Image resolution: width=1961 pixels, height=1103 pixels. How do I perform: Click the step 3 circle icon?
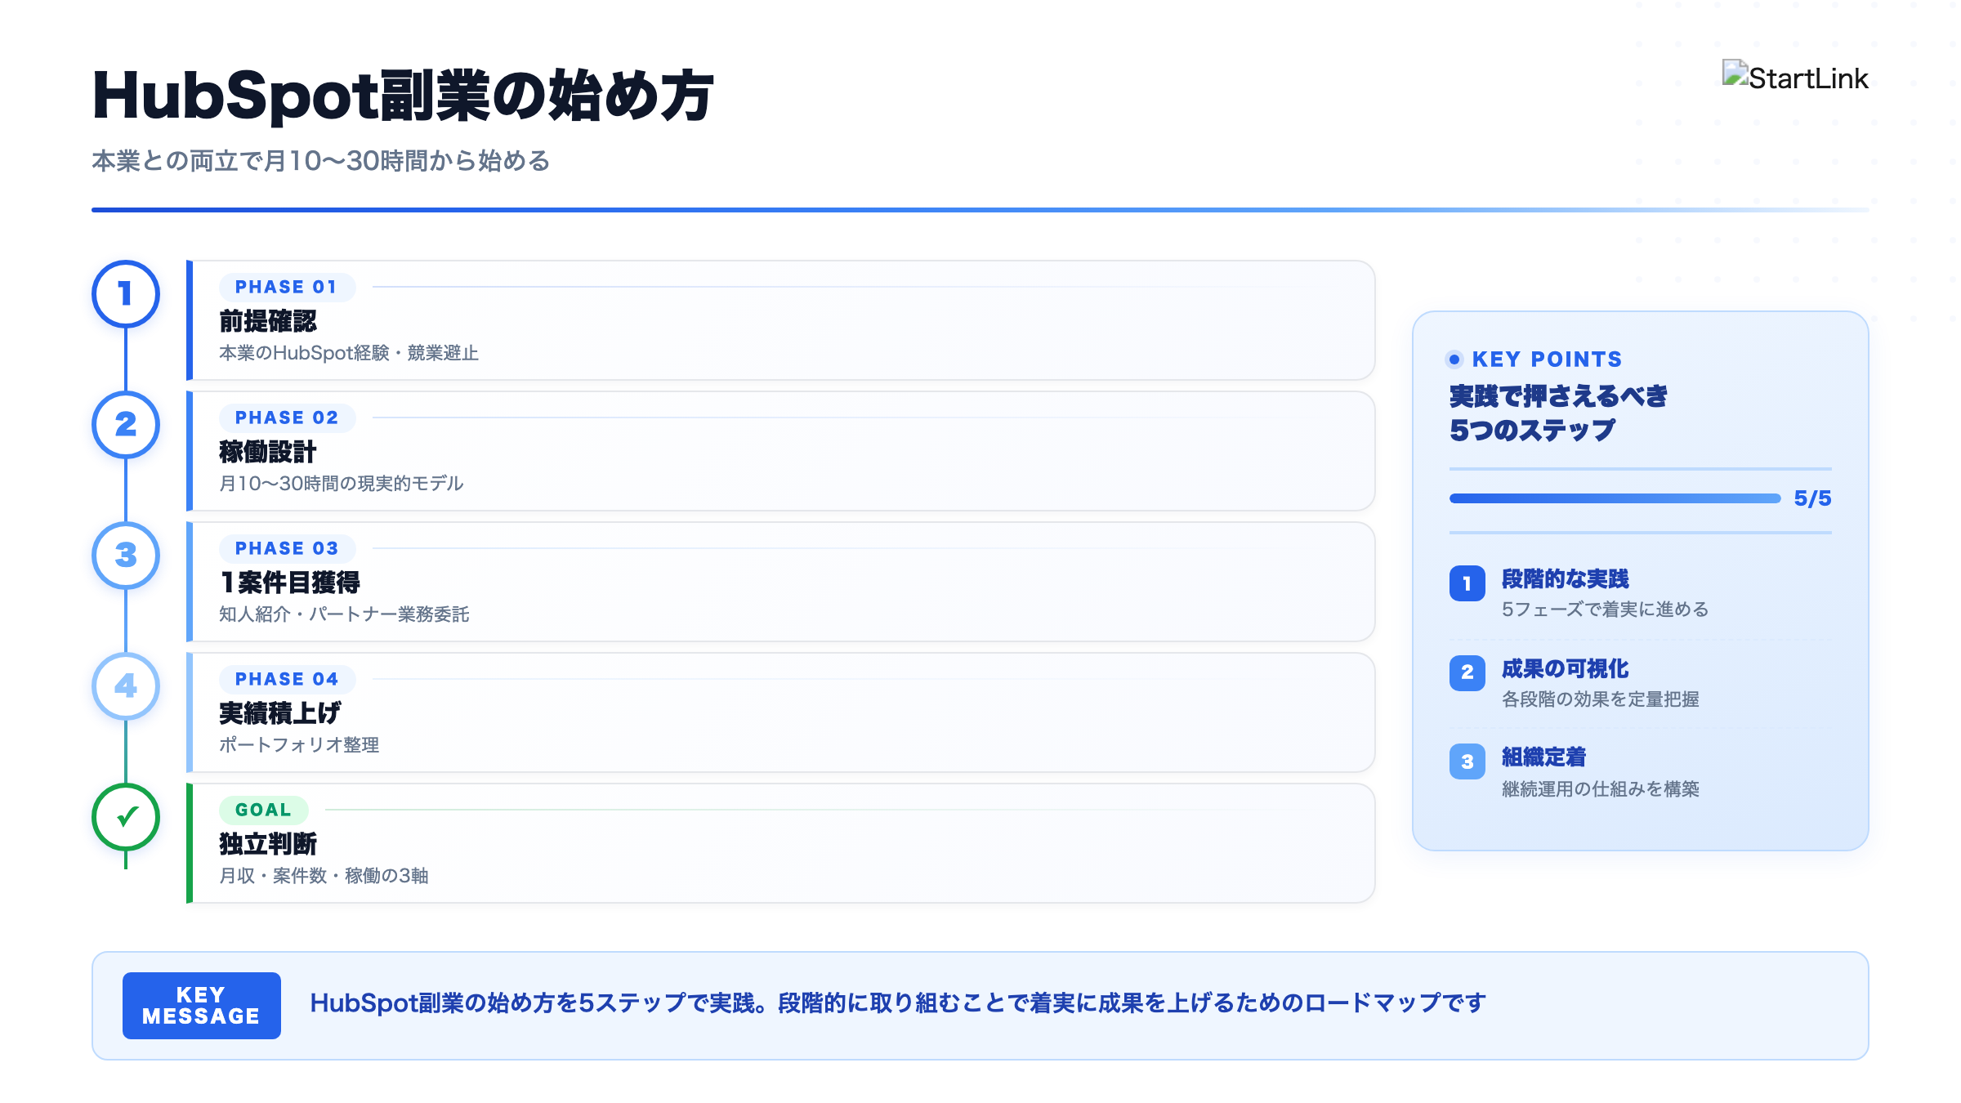pyautogui.click(x=126, y=556)
